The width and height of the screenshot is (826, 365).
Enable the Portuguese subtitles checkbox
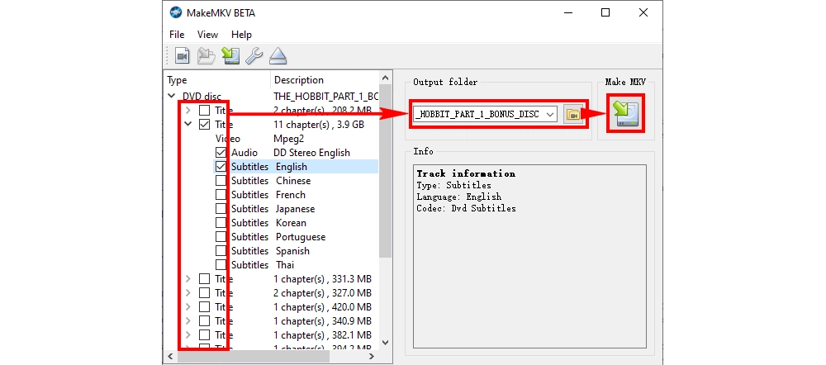(221, 237)
